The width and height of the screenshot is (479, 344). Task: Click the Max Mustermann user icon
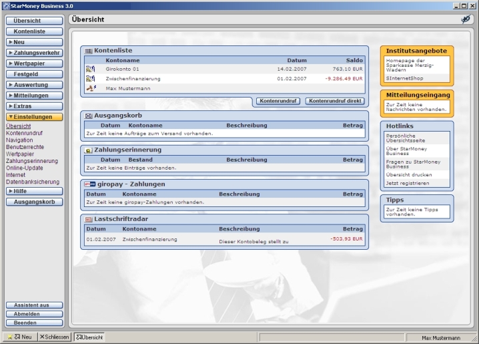(x=90, y=88)
